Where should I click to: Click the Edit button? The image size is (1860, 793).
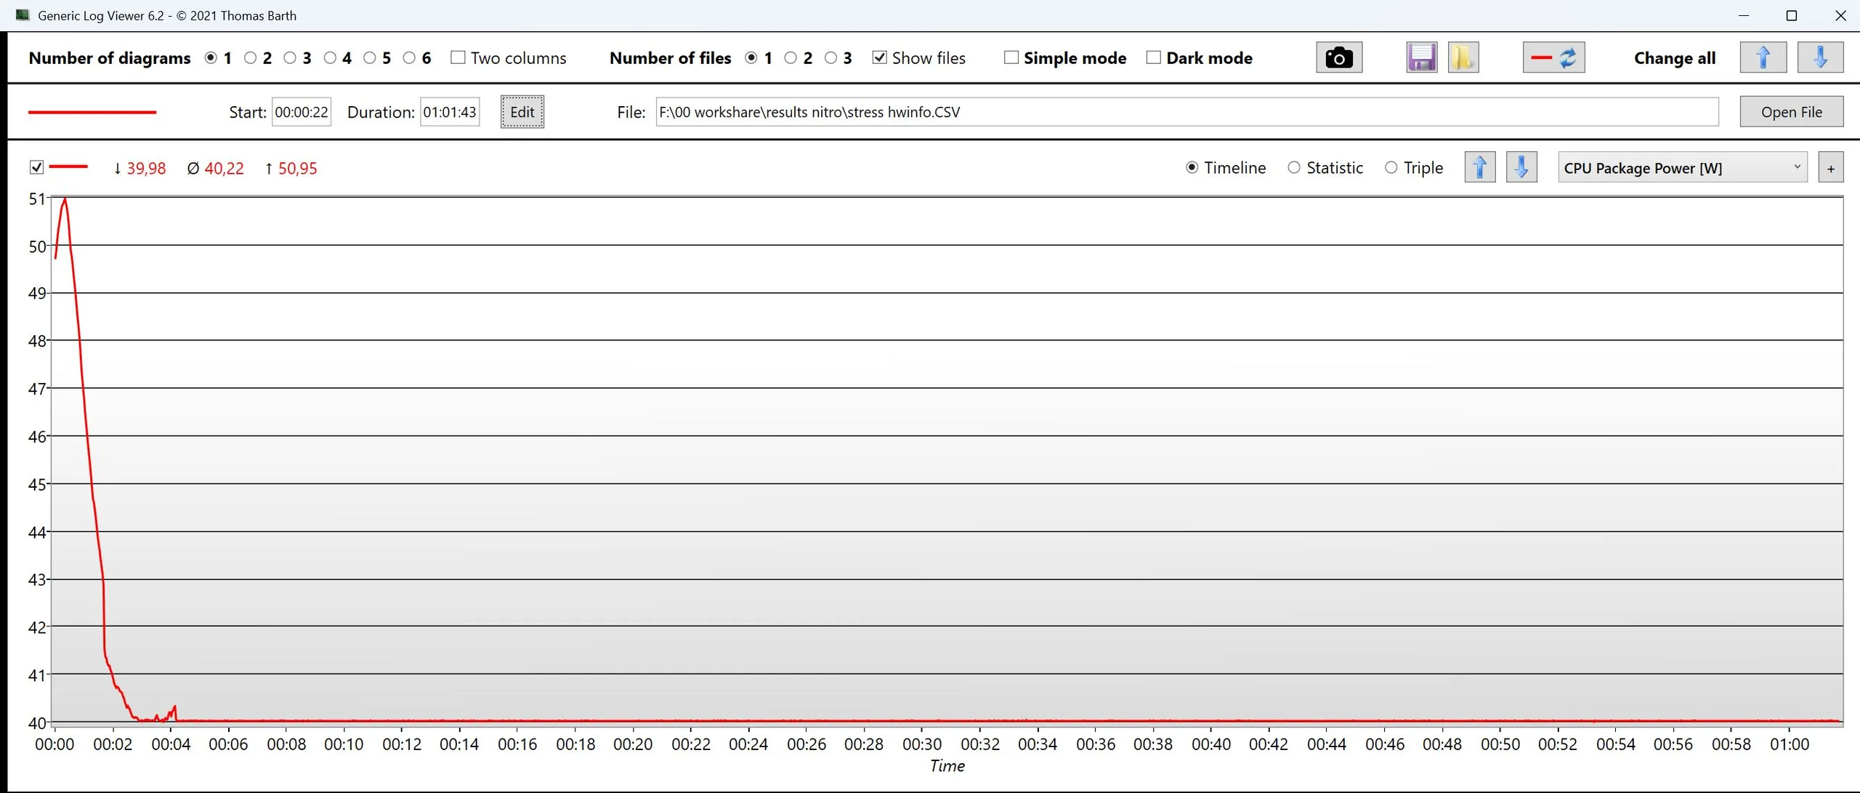pos(522,112)
